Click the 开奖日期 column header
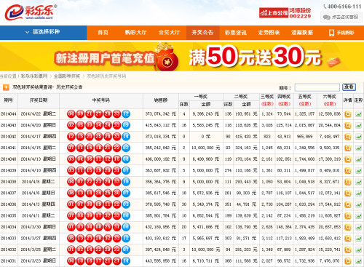Image resolution: width=364 pixels, height=267 pixels. tap(39, 100)
